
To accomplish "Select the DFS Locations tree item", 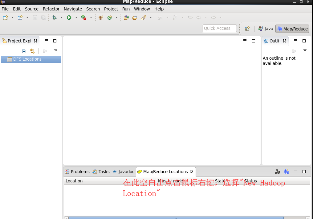I will [x=31, y=59].
